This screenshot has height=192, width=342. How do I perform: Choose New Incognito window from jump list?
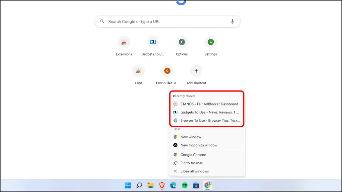pos(207,145)
